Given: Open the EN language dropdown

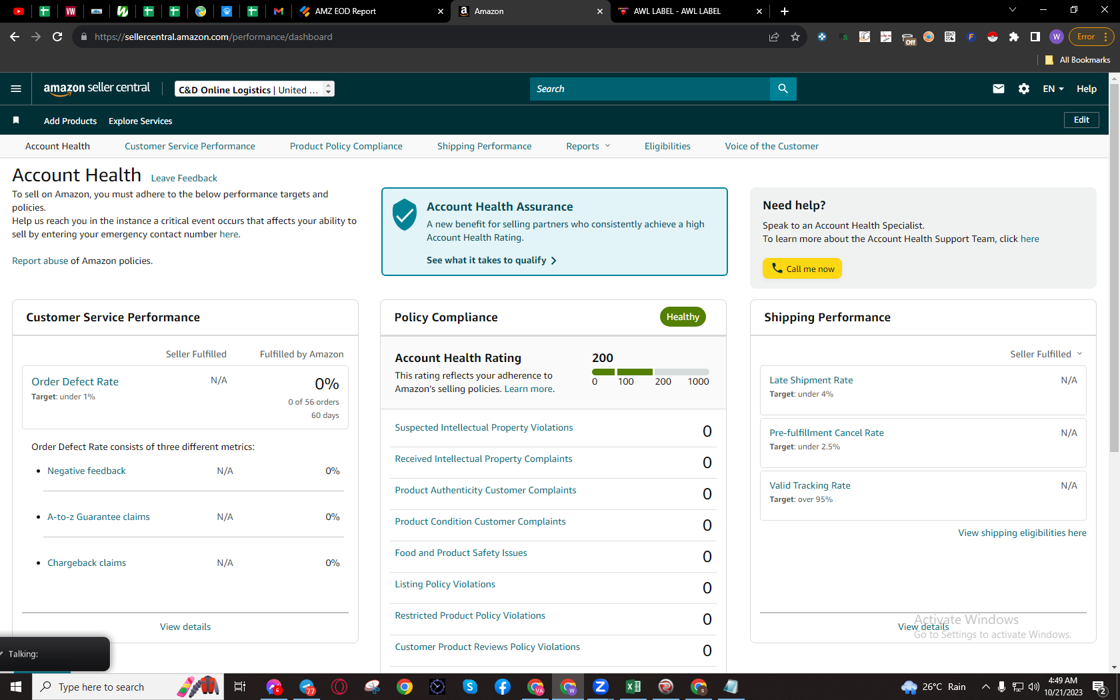Looking at the screenshot, I should 1053,89.
